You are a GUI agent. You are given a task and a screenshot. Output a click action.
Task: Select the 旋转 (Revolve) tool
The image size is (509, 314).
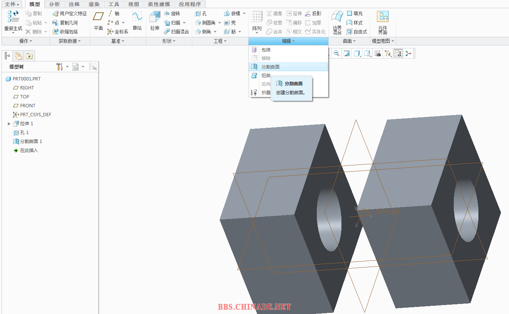(x=172, y=13)
